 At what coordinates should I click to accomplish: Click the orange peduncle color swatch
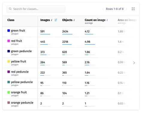(9, 103)
